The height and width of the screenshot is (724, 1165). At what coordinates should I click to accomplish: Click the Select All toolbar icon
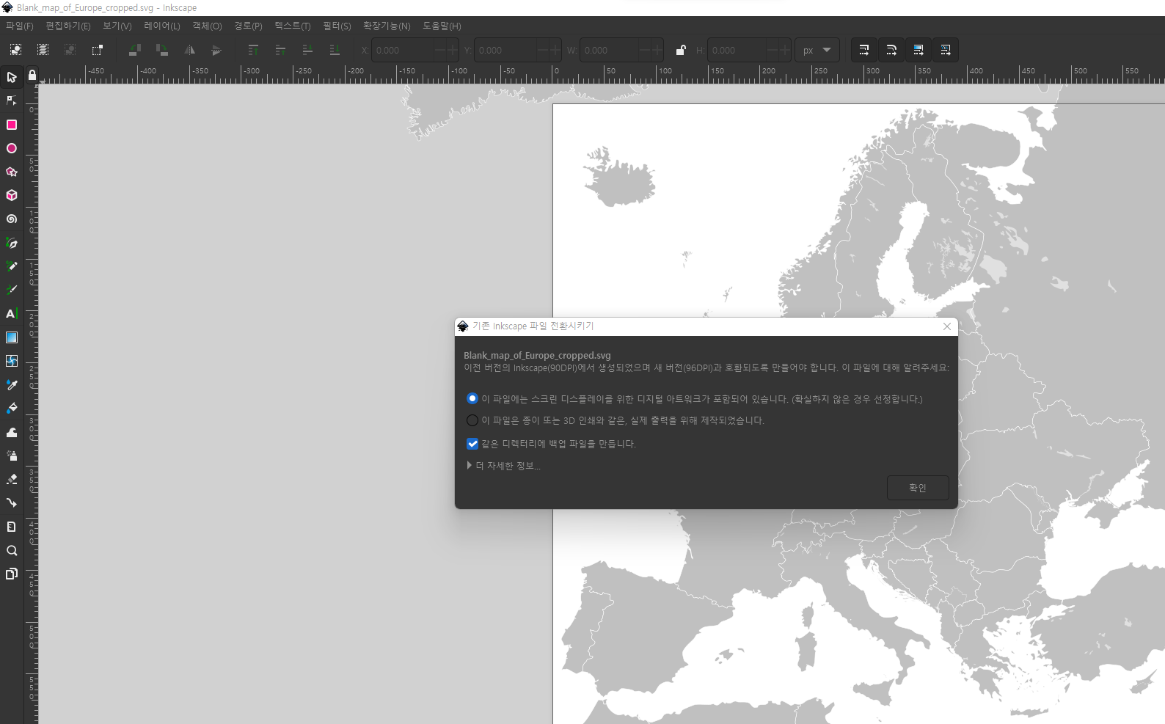(15, 50)
